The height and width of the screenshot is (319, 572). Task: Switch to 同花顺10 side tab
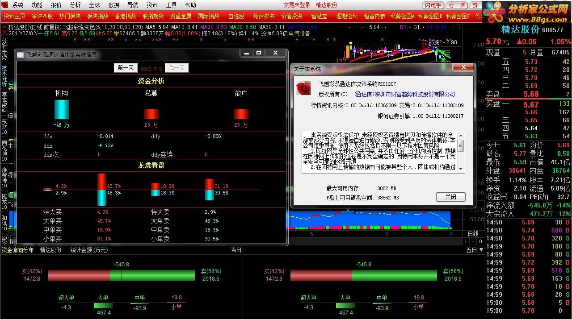point(4,150)
